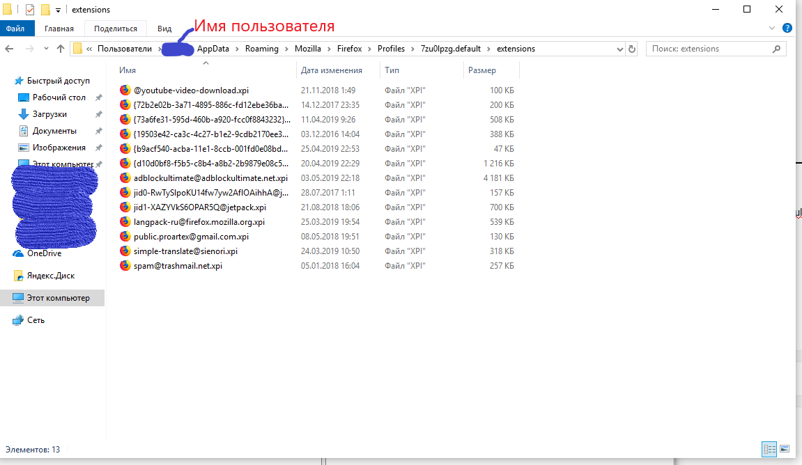Select the simple-translate@sienori.xpi file icon
The width and height of the screenshot is (802, 465).
(x=125, y=251)
